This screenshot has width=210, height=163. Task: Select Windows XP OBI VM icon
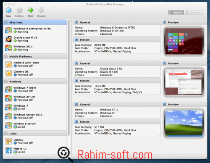8,98
